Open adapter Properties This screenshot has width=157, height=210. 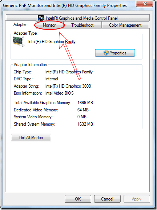pyautogui.click(x=115, y=53)
